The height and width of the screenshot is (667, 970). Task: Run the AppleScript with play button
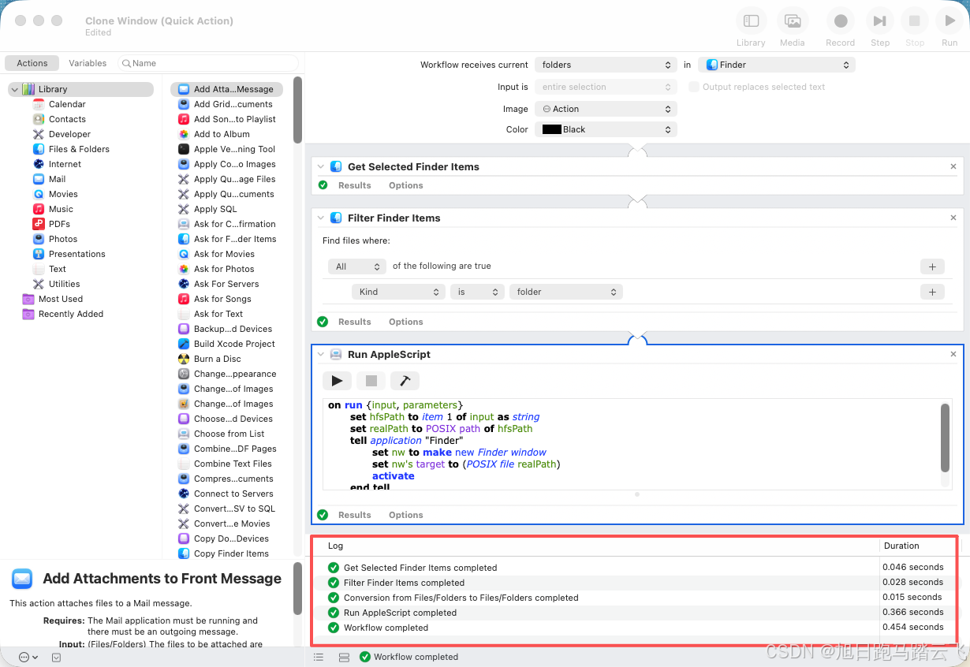337,381
